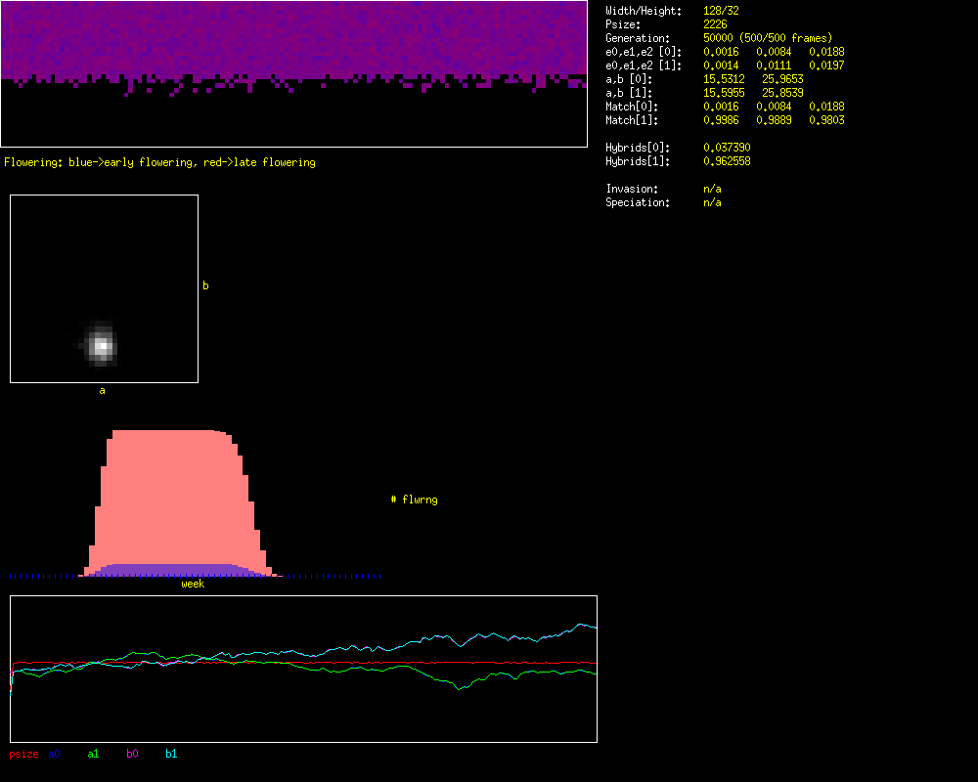
Task: Select the green a1 legend label
Action: tap(93, 754)
